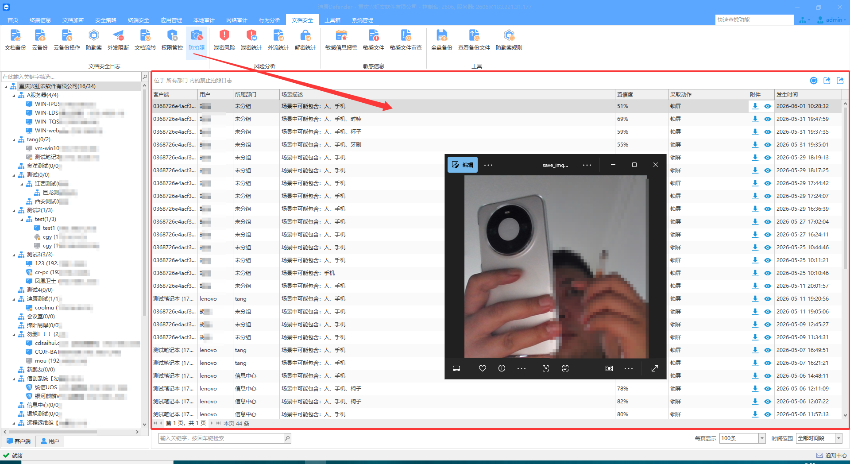
Task: Switch to the 文档加密 menu tab
Action: (x=73, y=20)
